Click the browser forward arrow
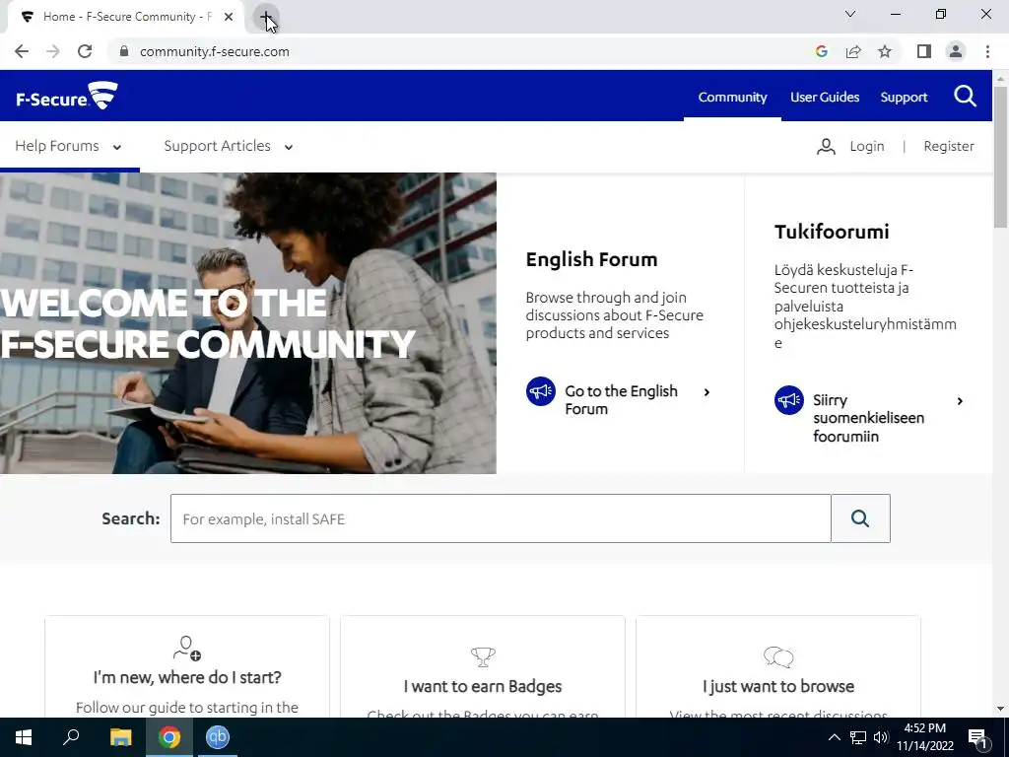Image resolution: width=1009 pixels, height=757 pixels. 53,51
